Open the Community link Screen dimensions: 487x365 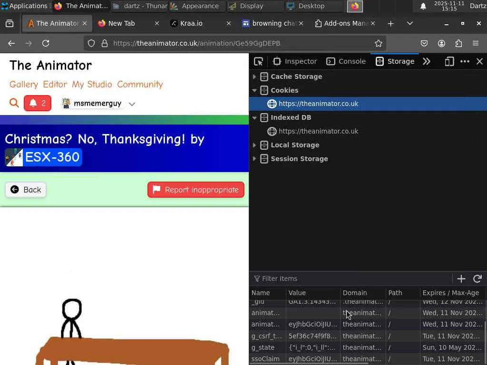[x=140, y=85]
